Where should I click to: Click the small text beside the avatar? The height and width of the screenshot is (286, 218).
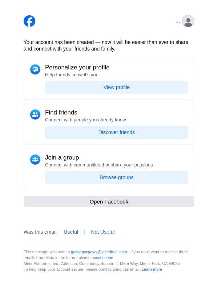pyautogui.click(x=178, y=22)
